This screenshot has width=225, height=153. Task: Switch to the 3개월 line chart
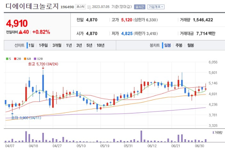click(x=57, y=46)
